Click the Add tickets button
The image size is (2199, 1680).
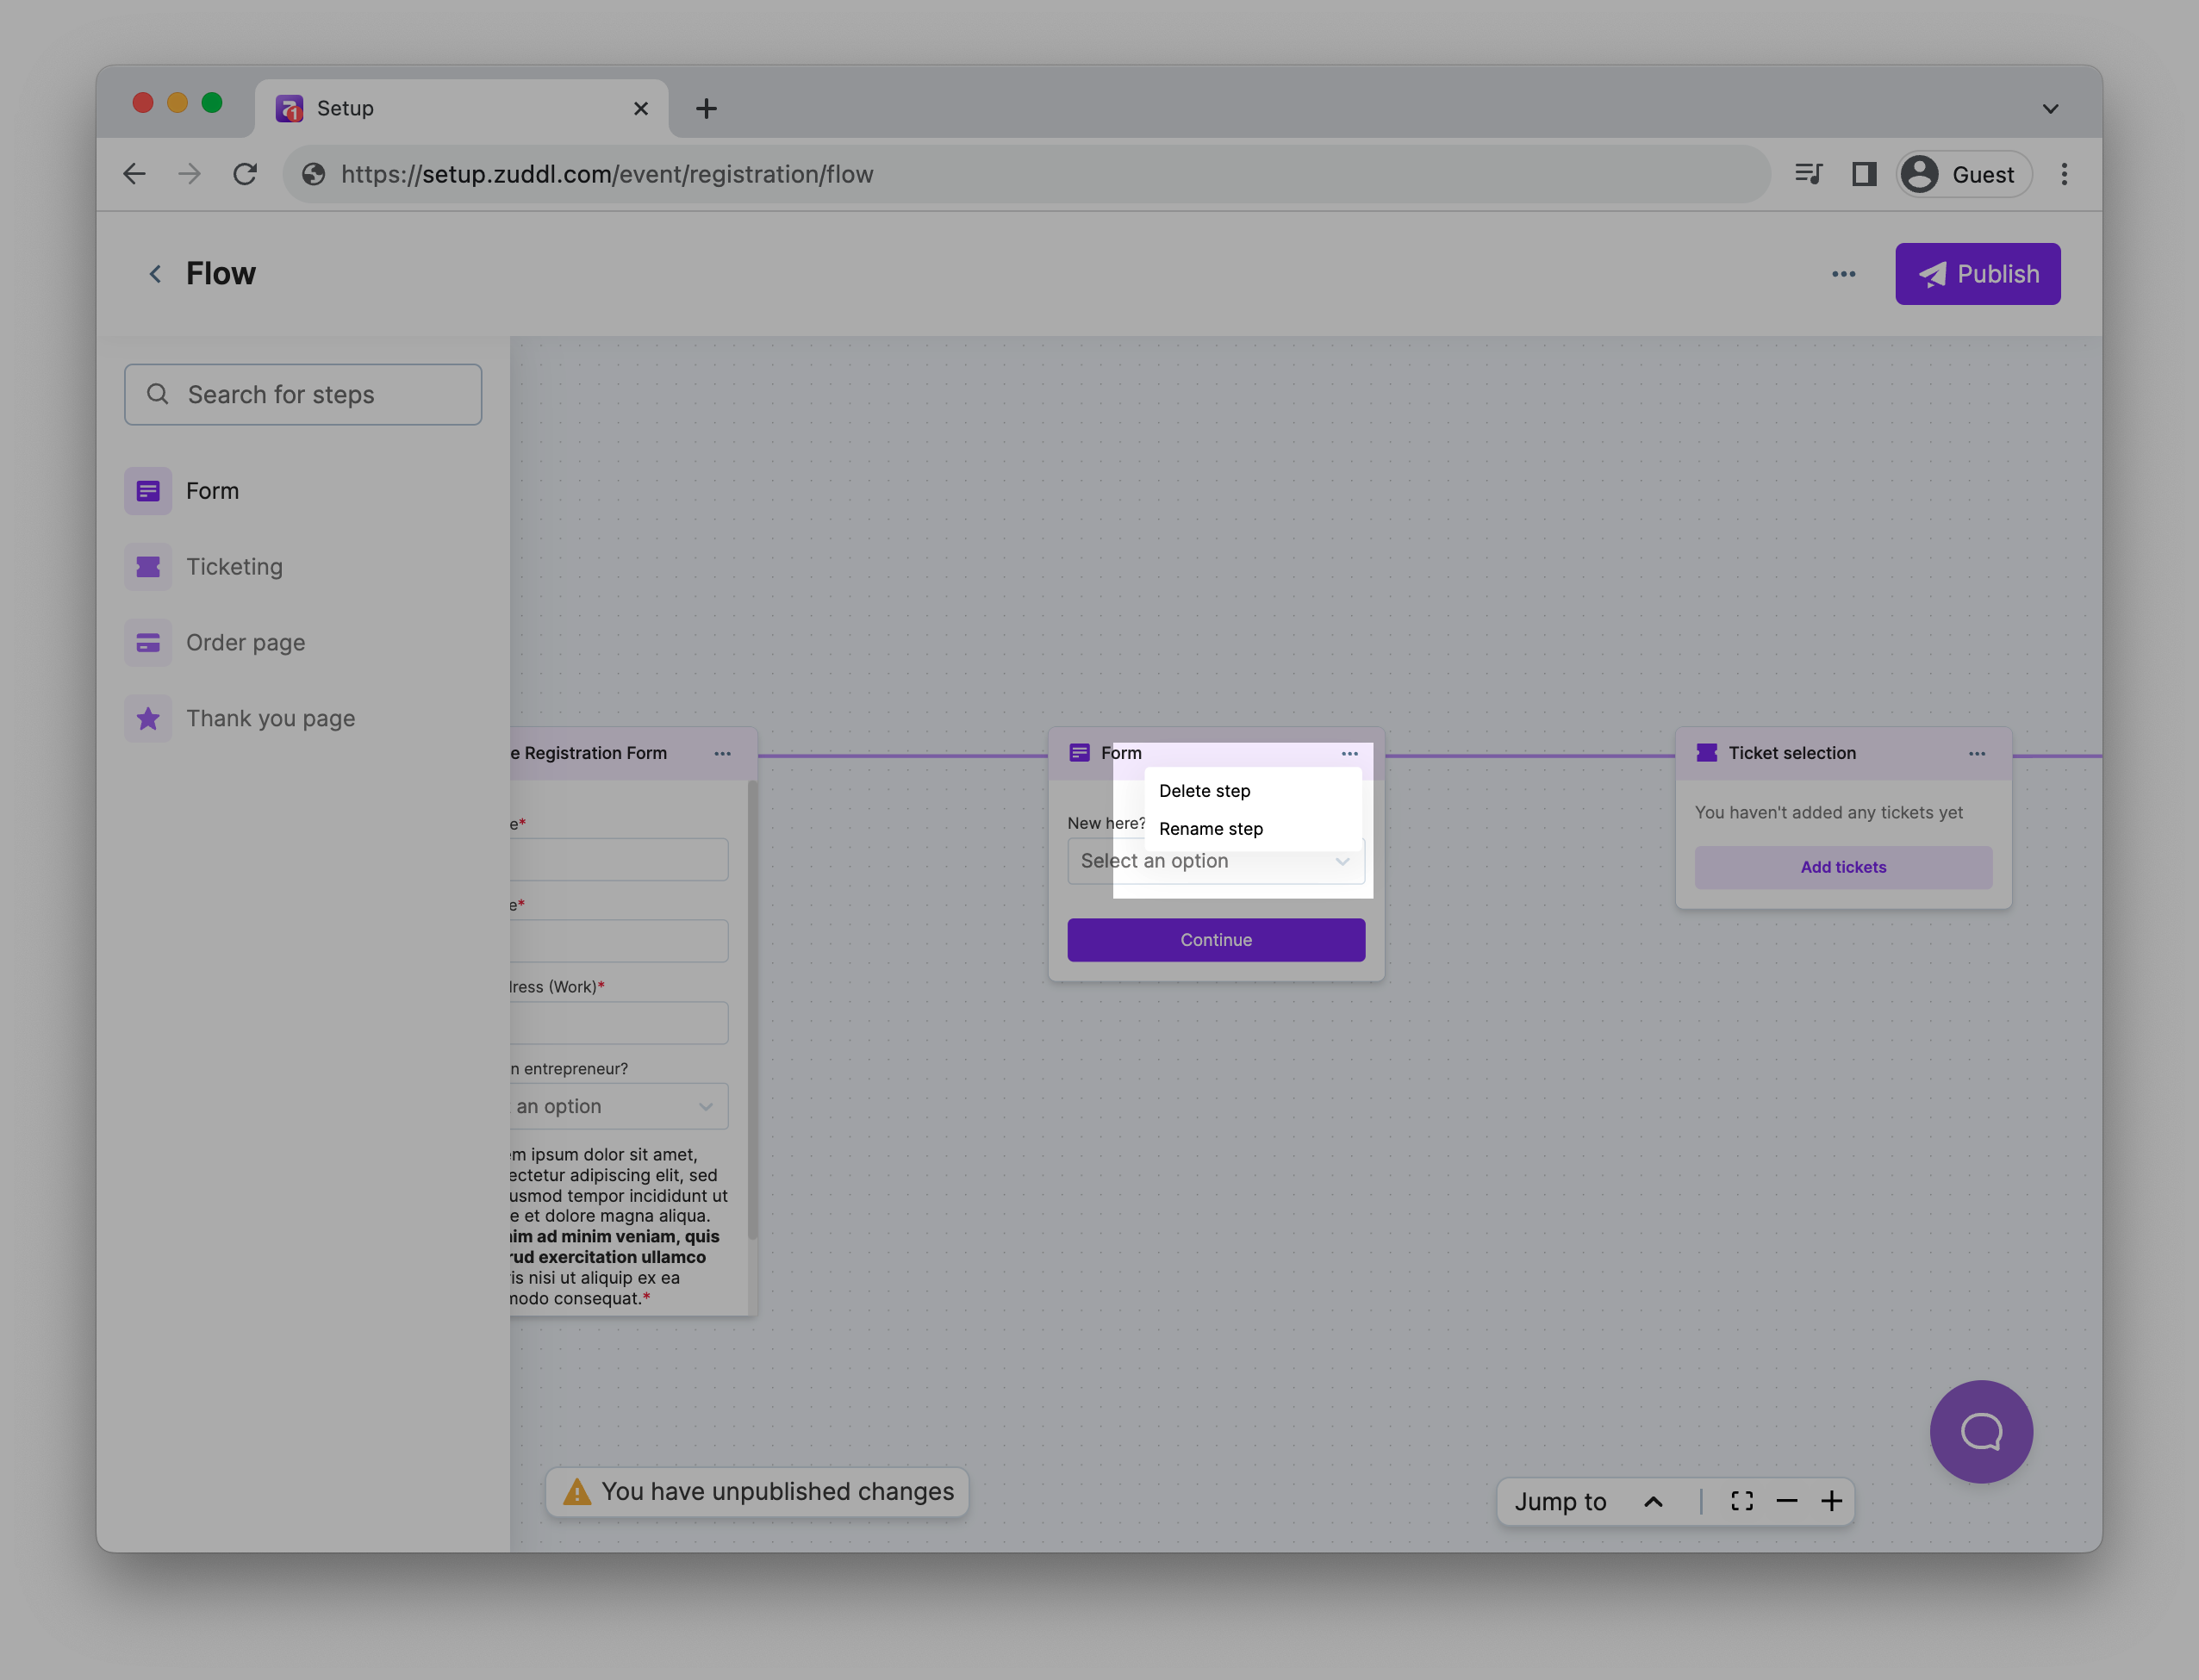click(1842, 867)
